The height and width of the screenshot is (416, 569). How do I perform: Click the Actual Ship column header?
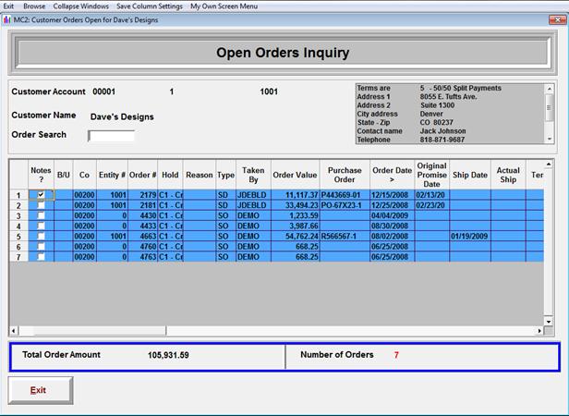click(508, 175)
